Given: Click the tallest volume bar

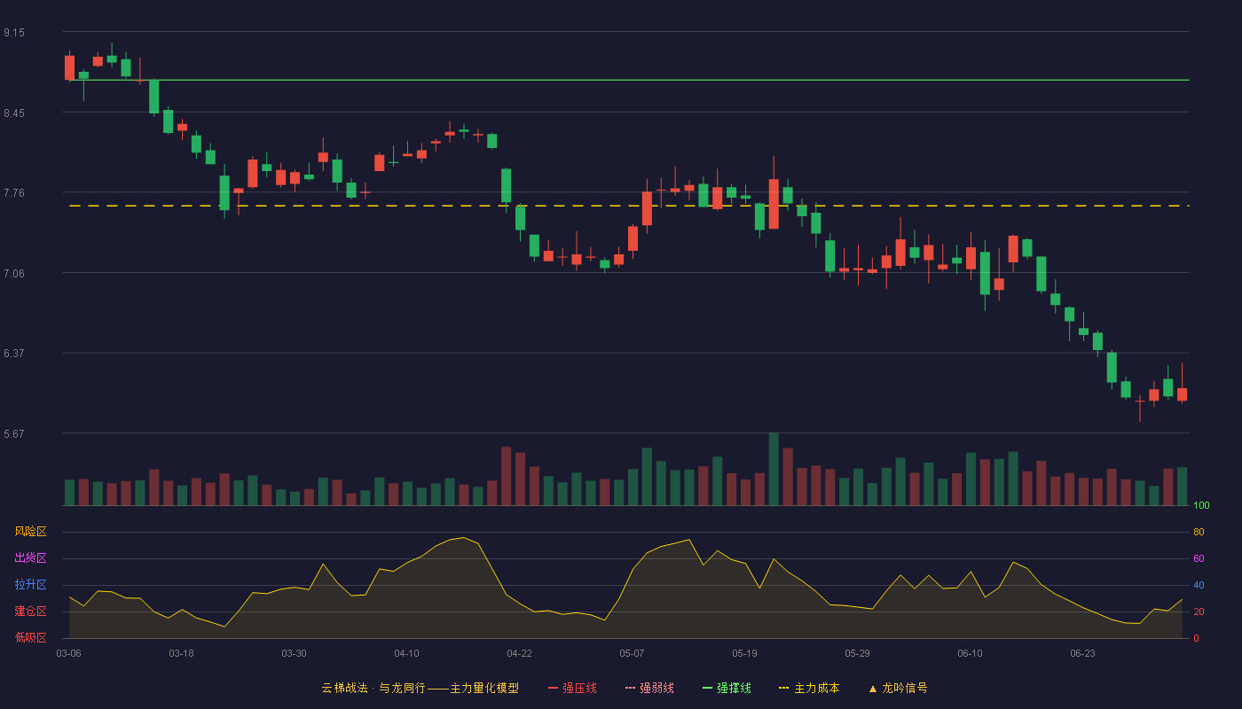Looking at the screenshot, I should [774, 469].
